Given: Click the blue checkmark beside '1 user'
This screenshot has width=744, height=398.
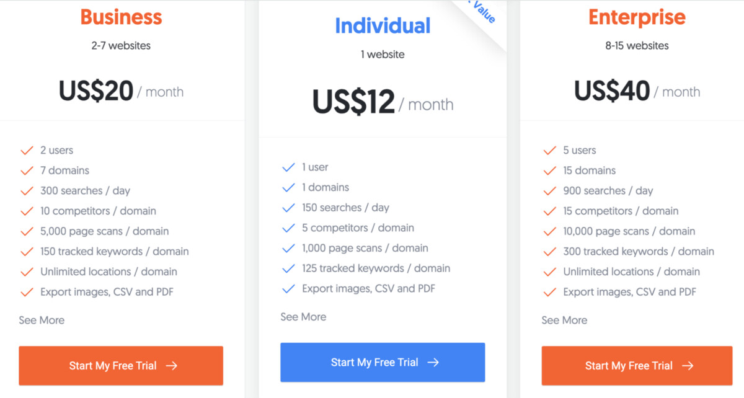Looking at the screenshot, I should pos(288,167).
